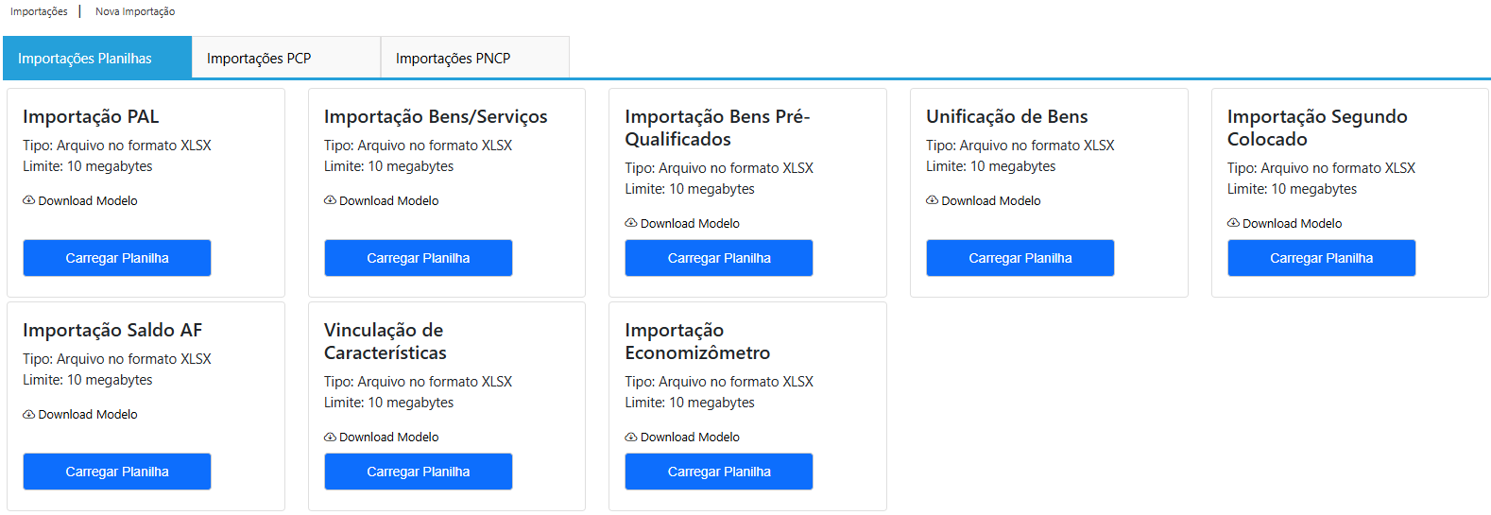Switch to the Importações PCP tab
This screenshot has height=515, width=1491.
coord(259,59)
